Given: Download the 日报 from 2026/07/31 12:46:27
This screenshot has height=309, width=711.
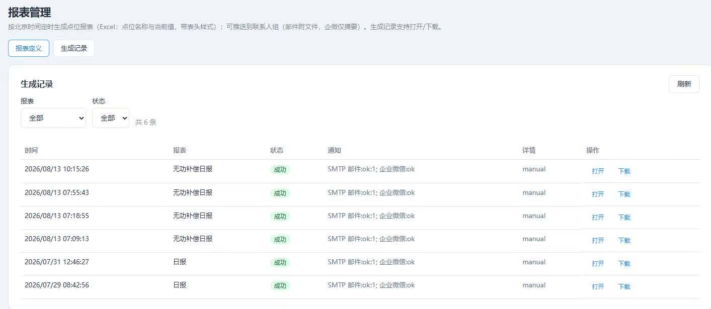Looking at the screenshot, I should click(624, 263).
